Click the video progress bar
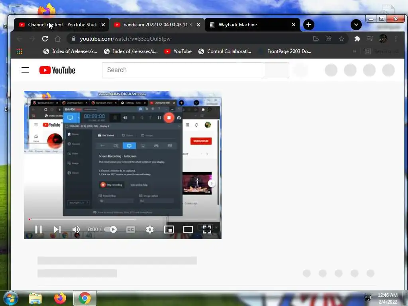Image resolution: width=408 pixels, height=306 pixels. click(x=123, y=219)
